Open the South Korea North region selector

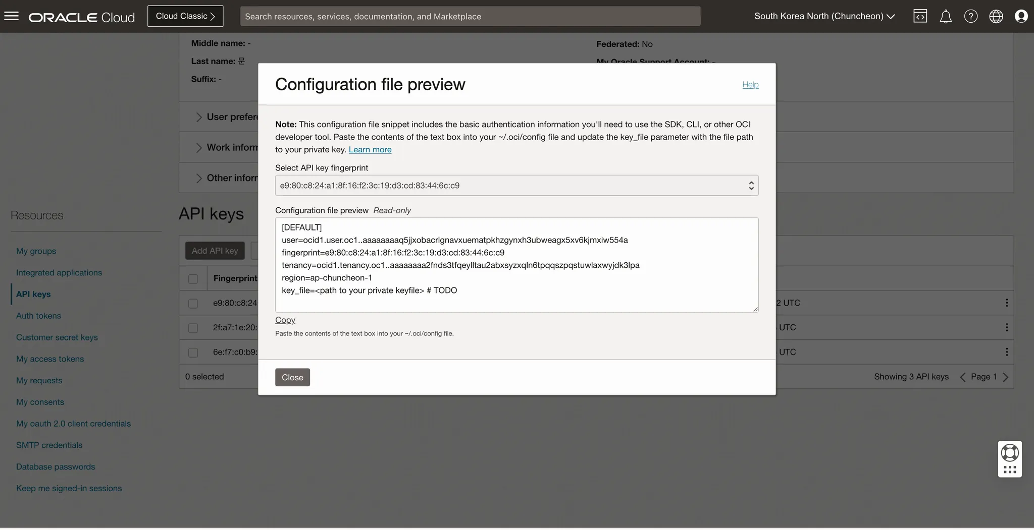[824, 16]
